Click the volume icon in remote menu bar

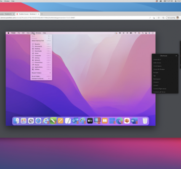click(x=124, y=33)
